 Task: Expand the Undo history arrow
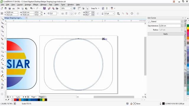(x=34, y=8)
